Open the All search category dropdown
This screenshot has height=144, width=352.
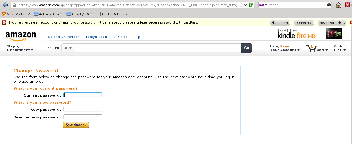click(68, 48)
